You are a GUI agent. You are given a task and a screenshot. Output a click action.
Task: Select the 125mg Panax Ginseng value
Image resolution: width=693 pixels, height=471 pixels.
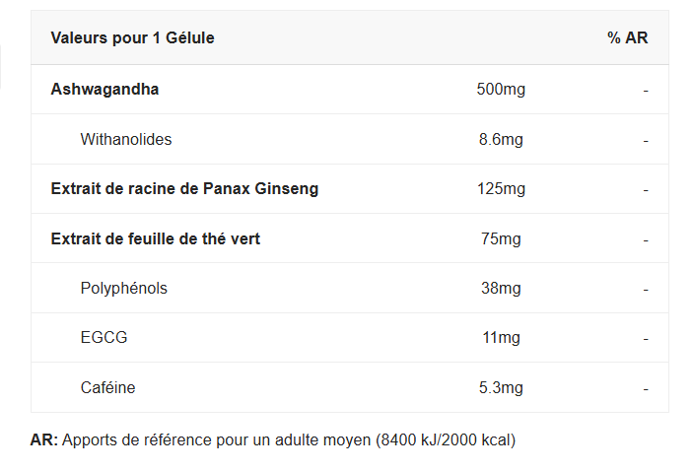click(x=501, y=189)
